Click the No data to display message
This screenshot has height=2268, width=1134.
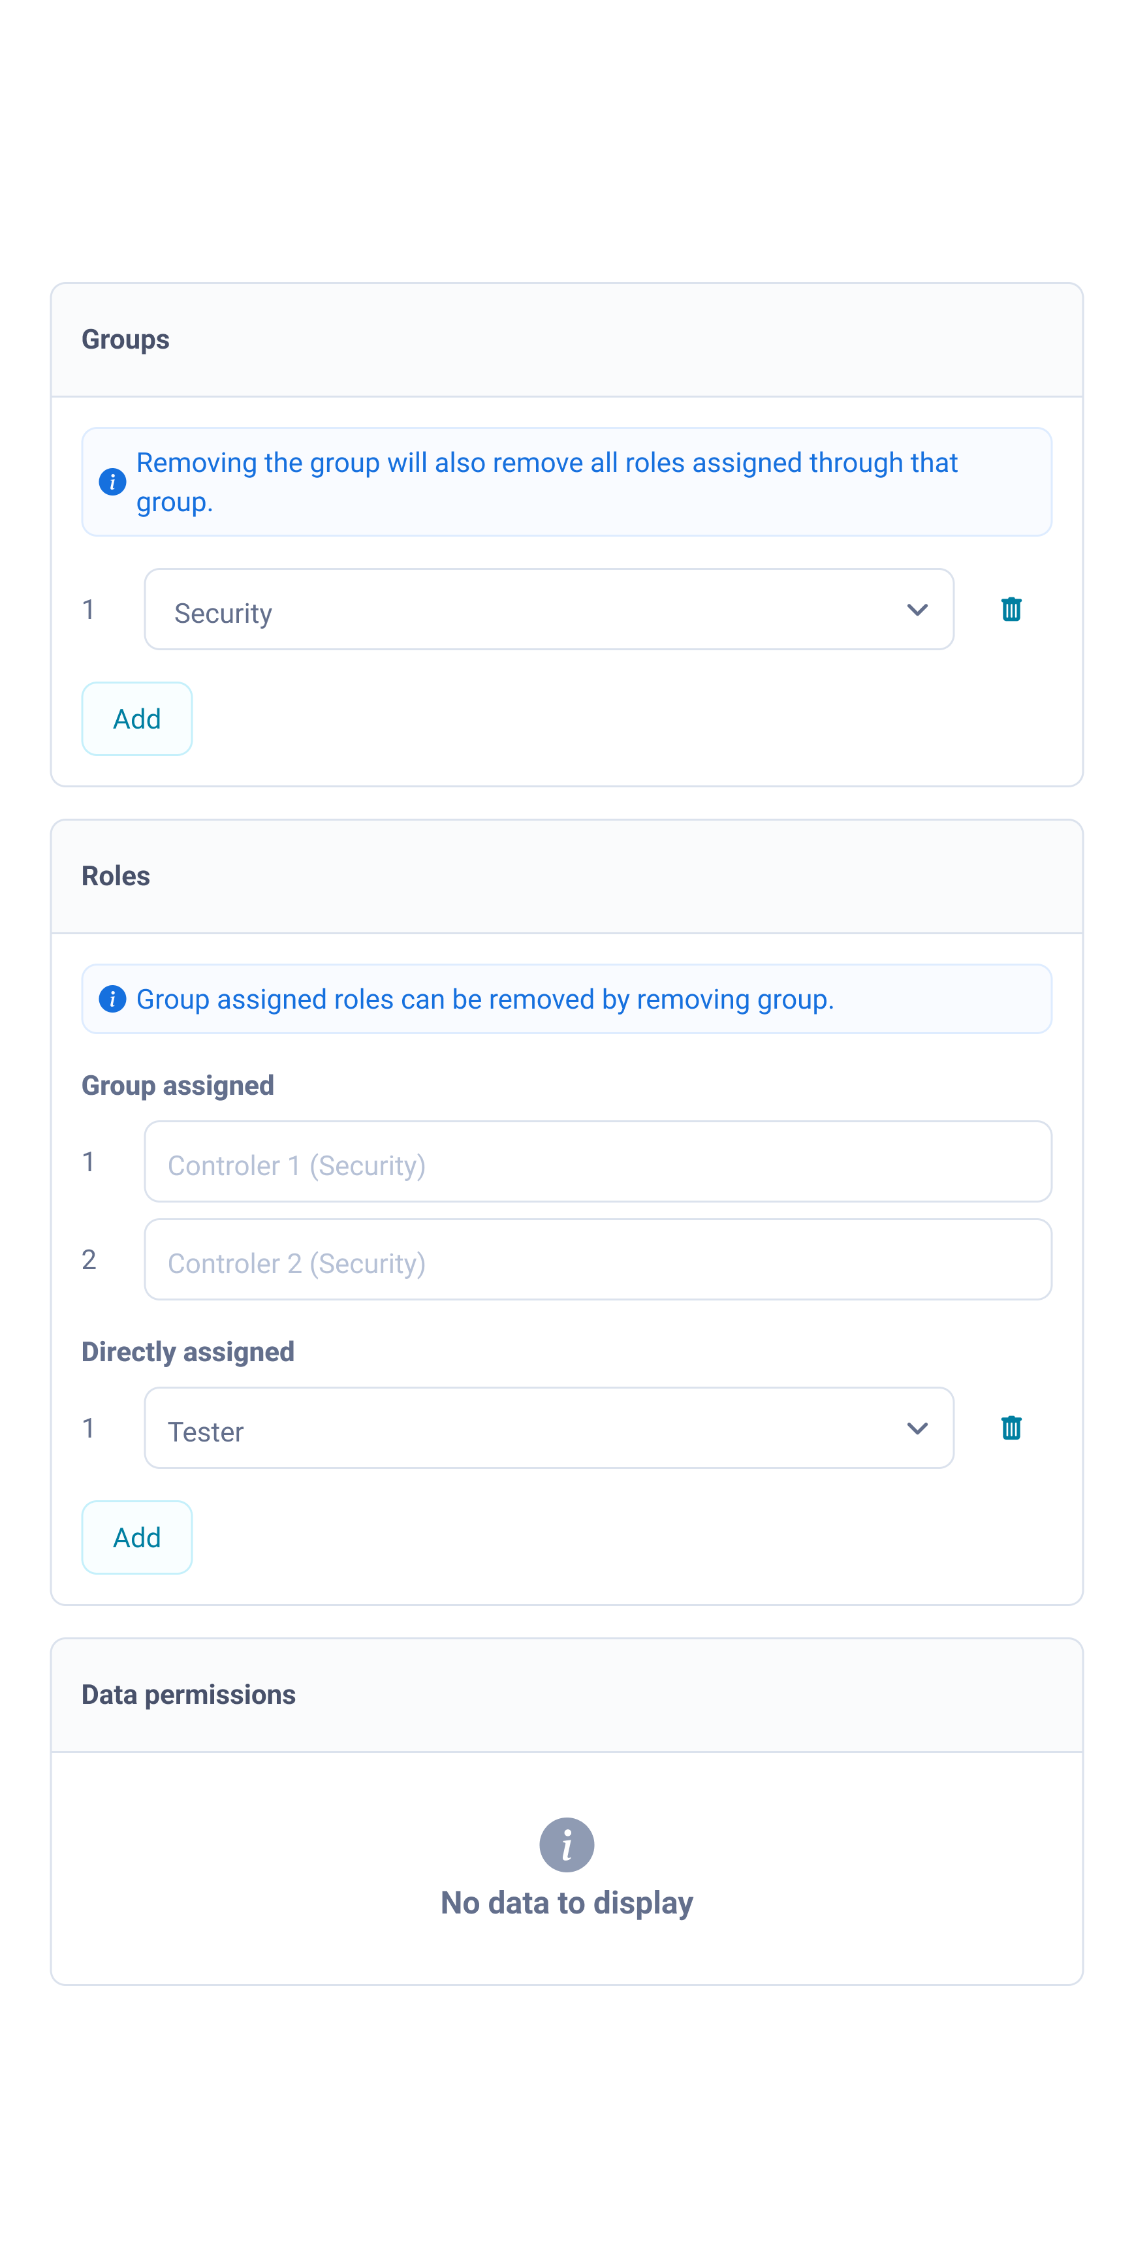(x=566, y=1902)
